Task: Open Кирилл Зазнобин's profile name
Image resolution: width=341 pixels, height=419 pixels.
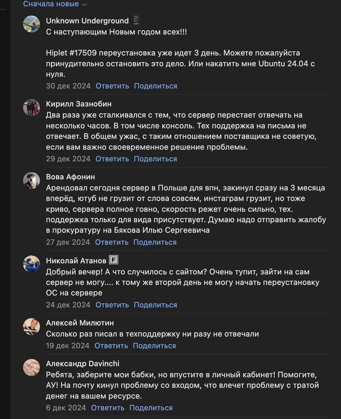Action: pyautogui.click(x=79, y=104)
